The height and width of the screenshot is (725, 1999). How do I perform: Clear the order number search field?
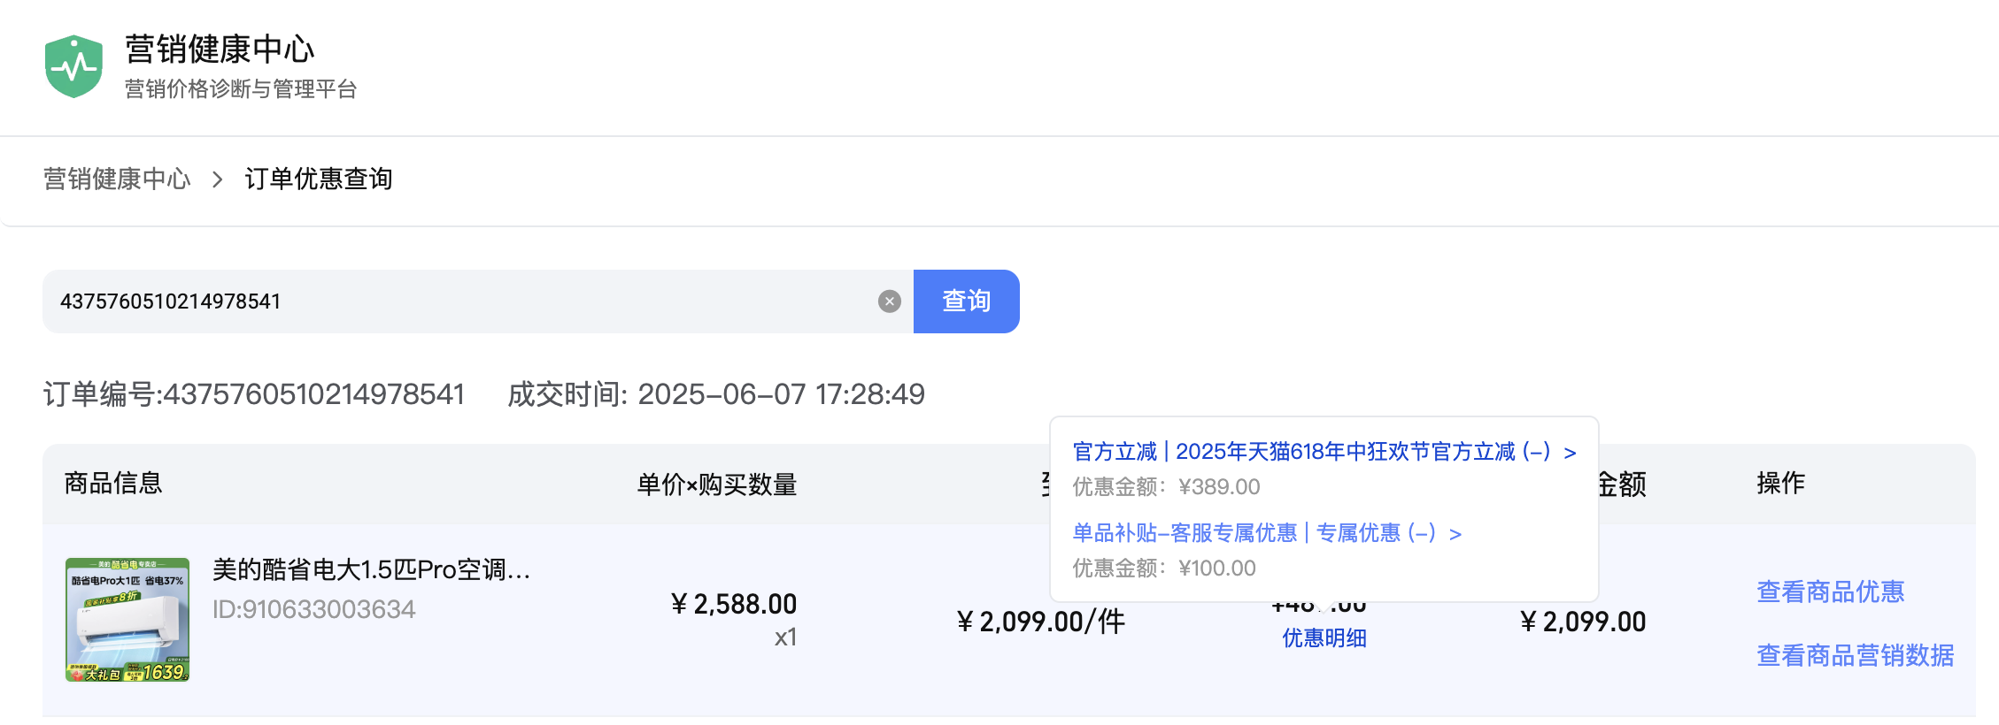click(x=890, y=301)
